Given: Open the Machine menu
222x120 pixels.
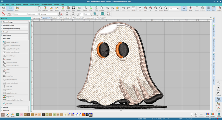Looking at the screenshot, I should 25,4.
